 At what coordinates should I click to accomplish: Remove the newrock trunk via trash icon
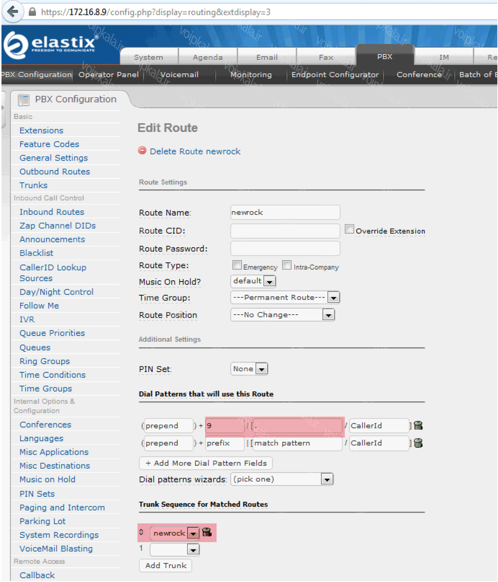207,533
